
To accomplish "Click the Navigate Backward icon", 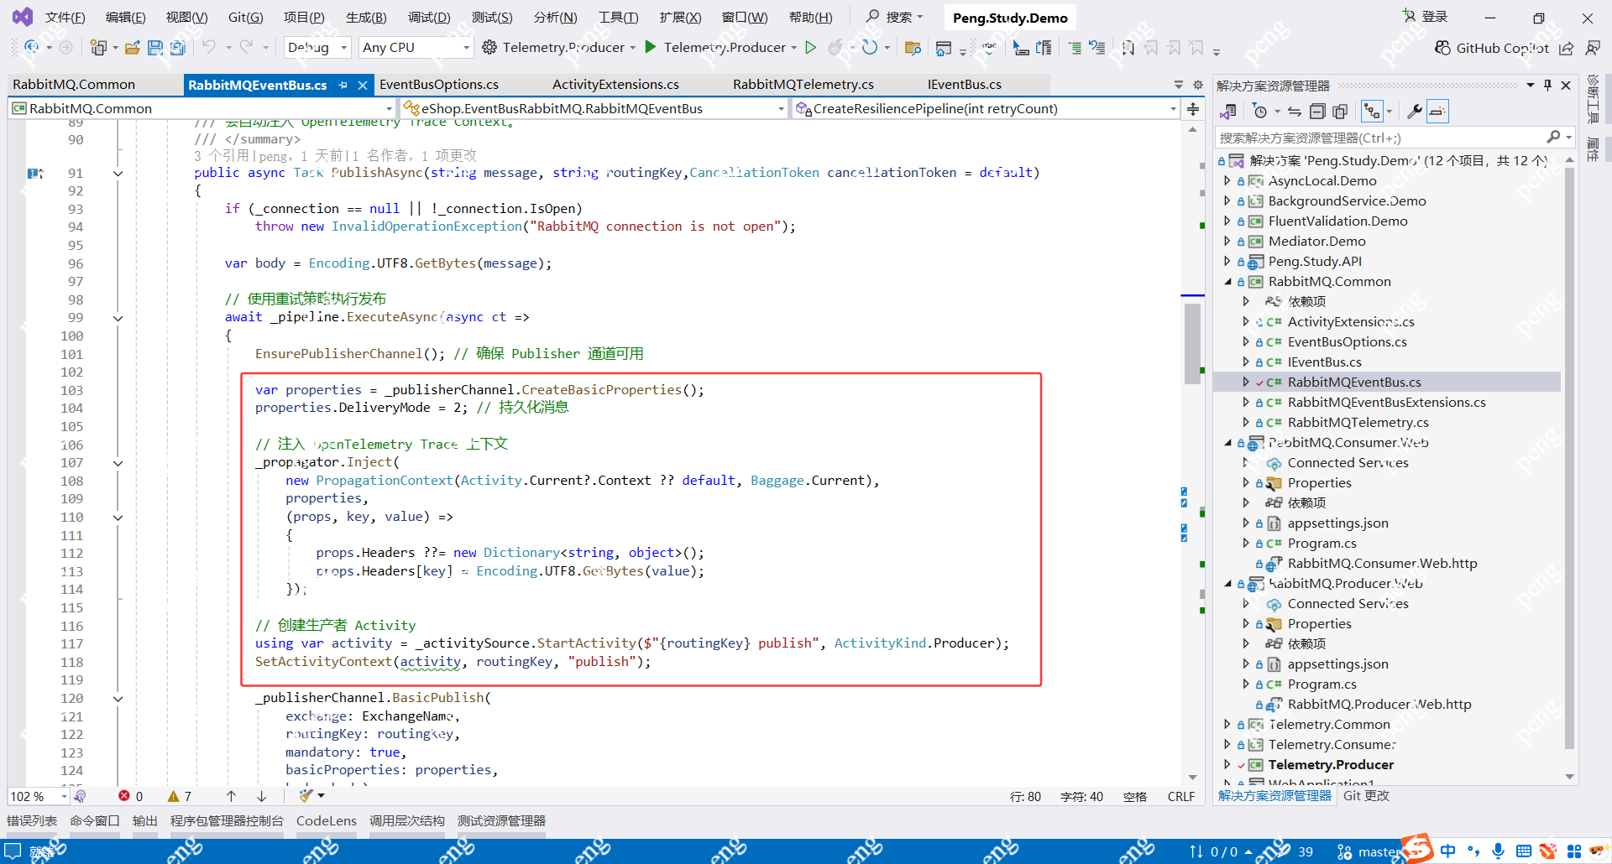I will 32,47.
